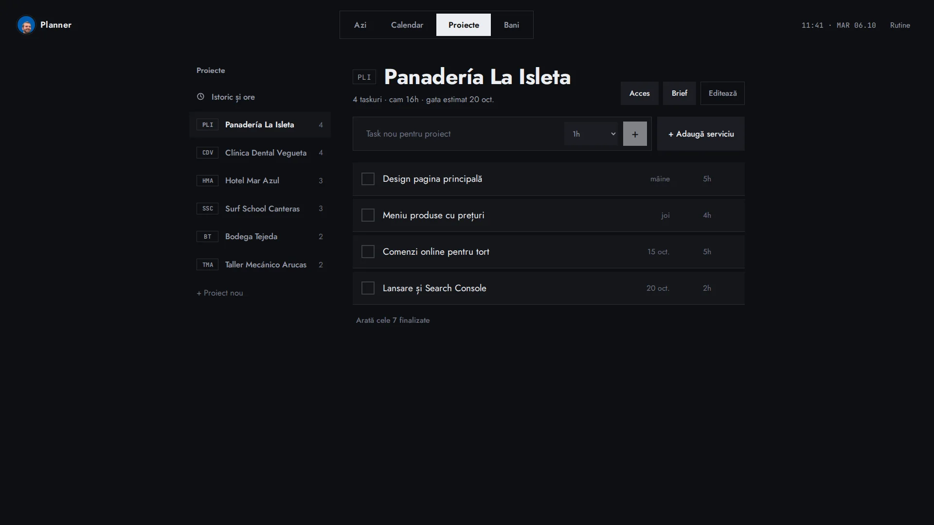Switch to the Azi tab
934x525 pixels.
click(360, 25)
